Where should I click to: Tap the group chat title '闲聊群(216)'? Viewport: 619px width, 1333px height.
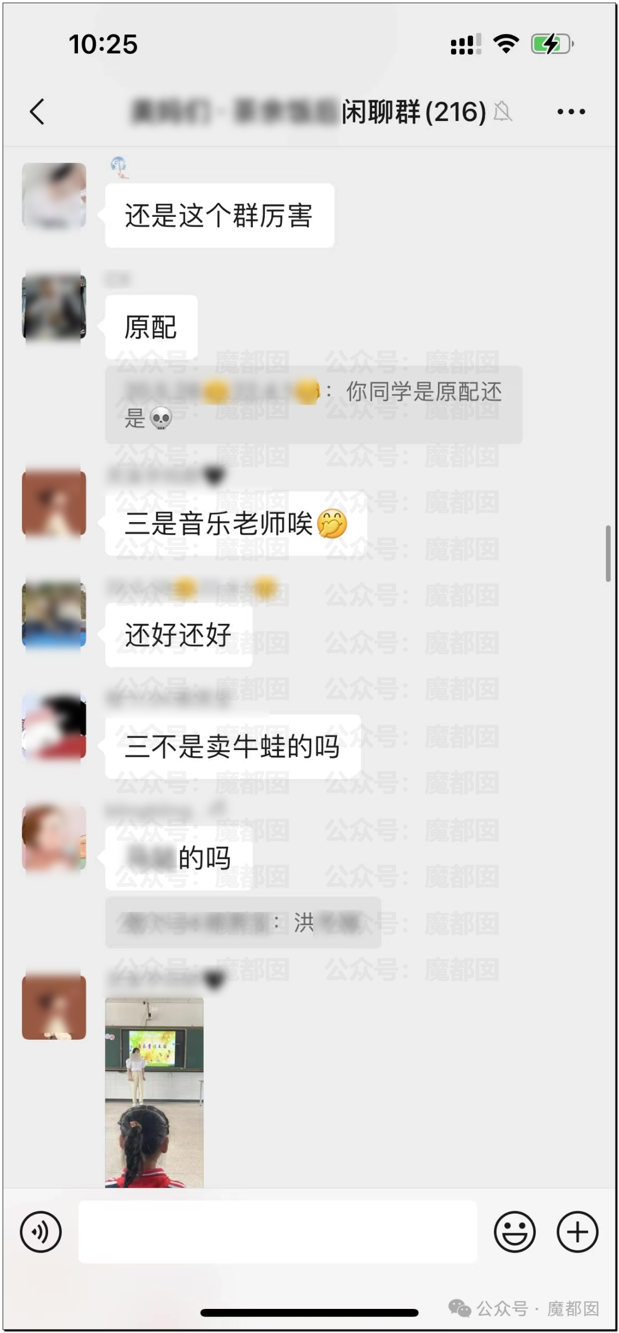click(414, 111)
